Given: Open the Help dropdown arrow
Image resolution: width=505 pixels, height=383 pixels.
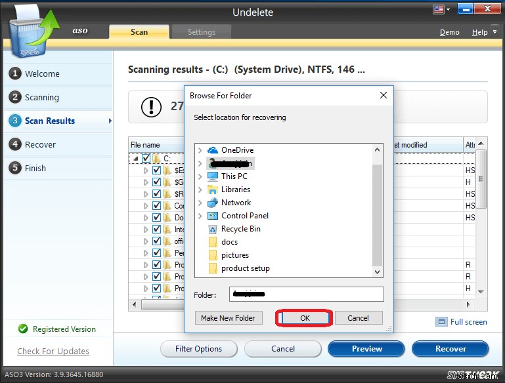Looking at the screenshot, I should point(494,32).
